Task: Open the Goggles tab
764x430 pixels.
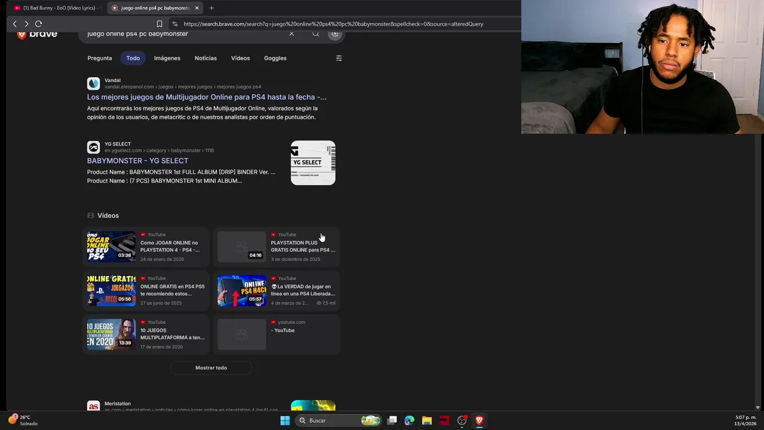Action: point(275,58)
